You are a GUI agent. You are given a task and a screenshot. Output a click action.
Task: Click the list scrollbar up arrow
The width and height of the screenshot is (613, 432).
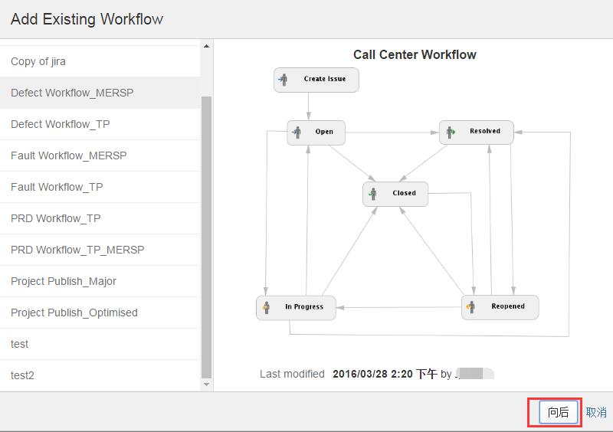pyautogui.click(x=206, y=47)
